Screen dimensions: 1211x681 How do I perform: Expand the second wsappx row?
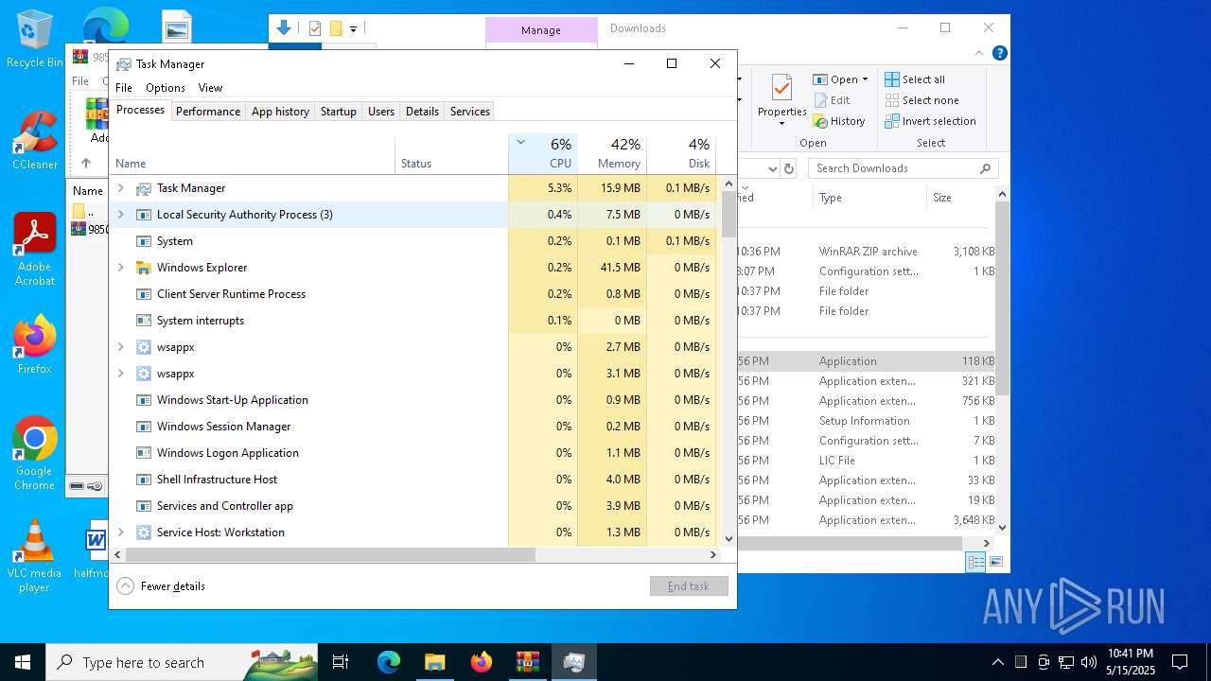tap(120, 374)
